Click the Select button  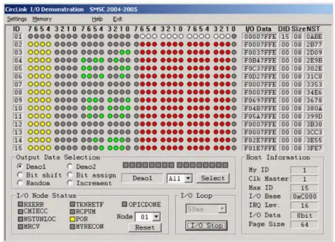tap(213, 178)
